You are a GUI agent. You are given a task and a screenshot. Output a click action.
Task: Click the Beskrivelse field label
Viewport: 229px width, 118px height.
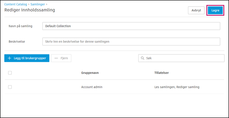(x=17, y=42)
